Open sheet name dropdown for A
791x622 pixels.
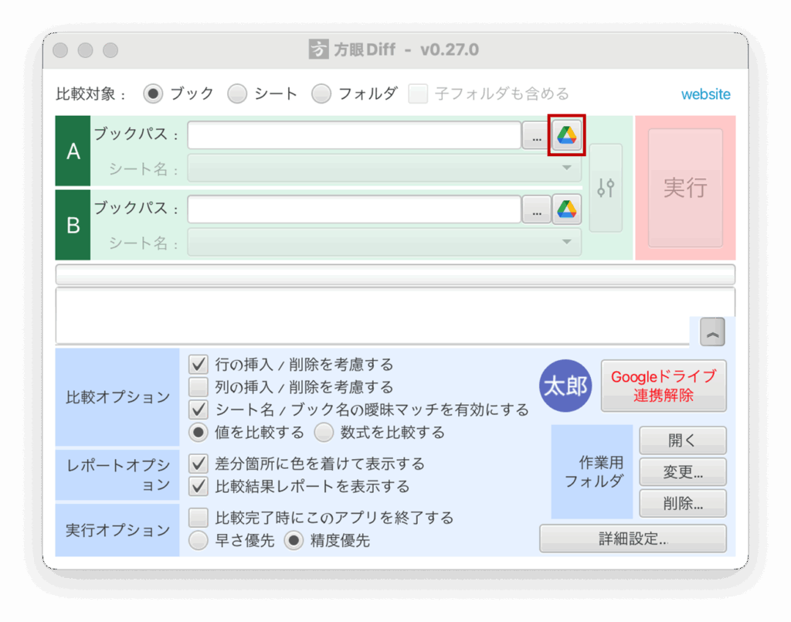click(x=384, y=168)
